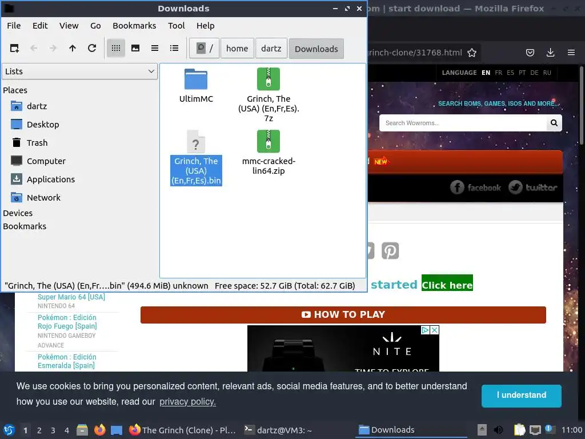
Task: Select mmc-cracked-lin64.zip archive
Action: click(x=269, y=153)
